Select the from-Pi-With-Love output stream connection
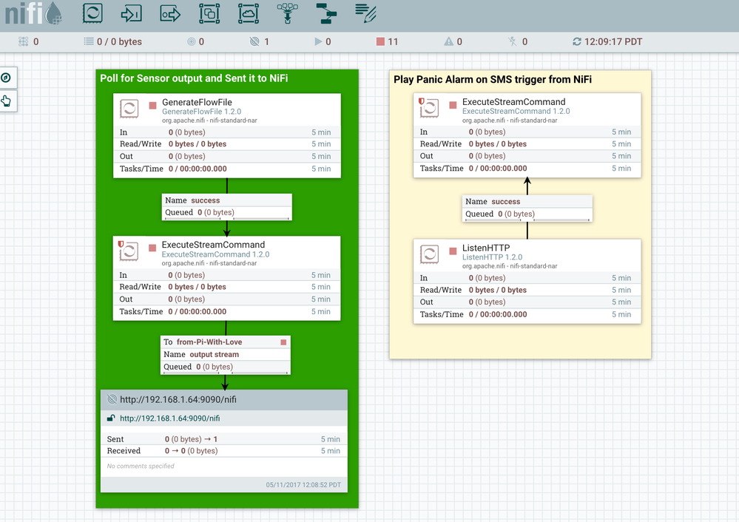Screen dimensions: 739x522 226,355
